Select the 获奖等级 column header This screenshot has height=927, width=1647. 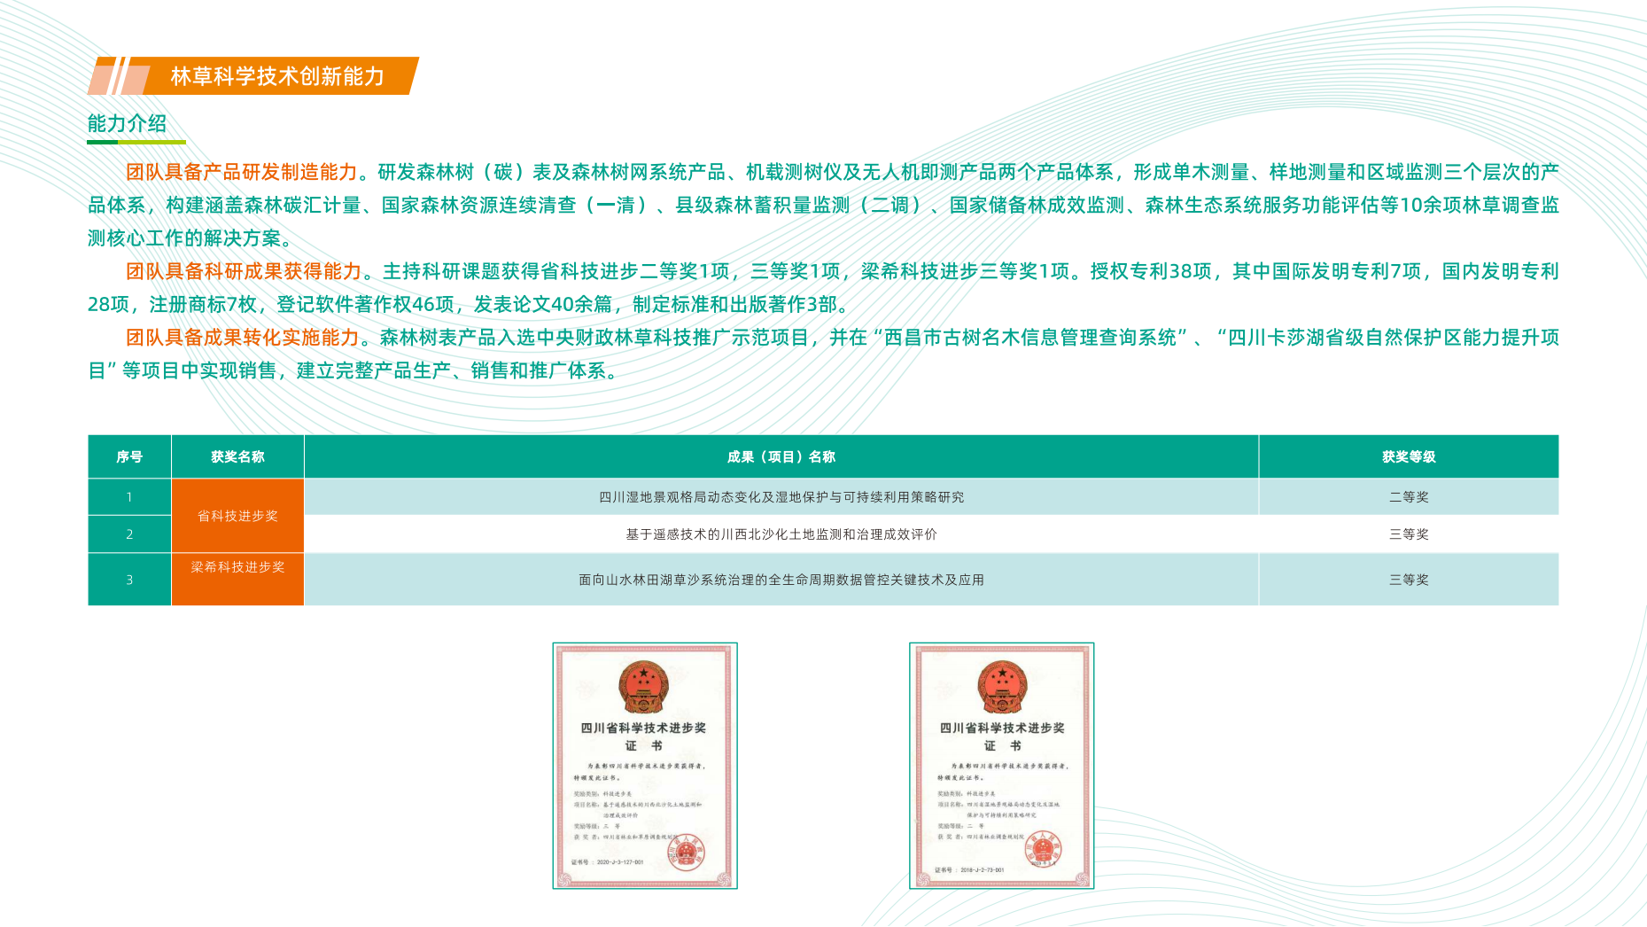(x=1408, y=456)
